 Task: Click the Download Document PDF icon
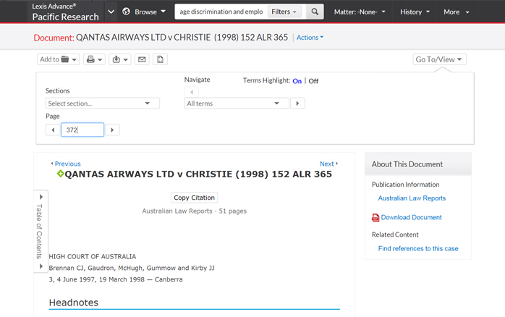[x=375, y=218]
